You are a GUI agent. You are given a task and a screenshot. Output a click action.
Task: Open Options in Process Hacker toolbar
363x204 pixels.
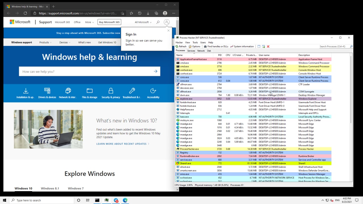(x=194, y=46)
